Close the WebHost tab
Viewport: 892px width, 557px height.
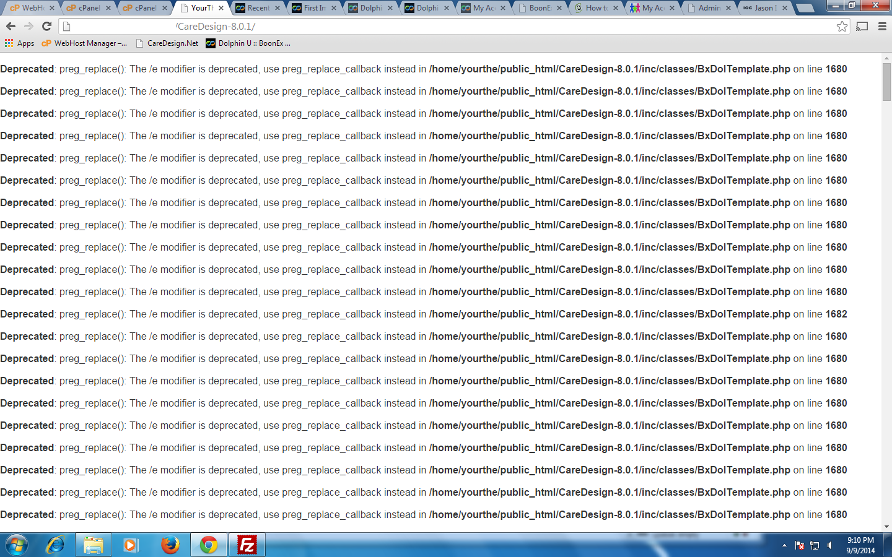pos(52,8)
